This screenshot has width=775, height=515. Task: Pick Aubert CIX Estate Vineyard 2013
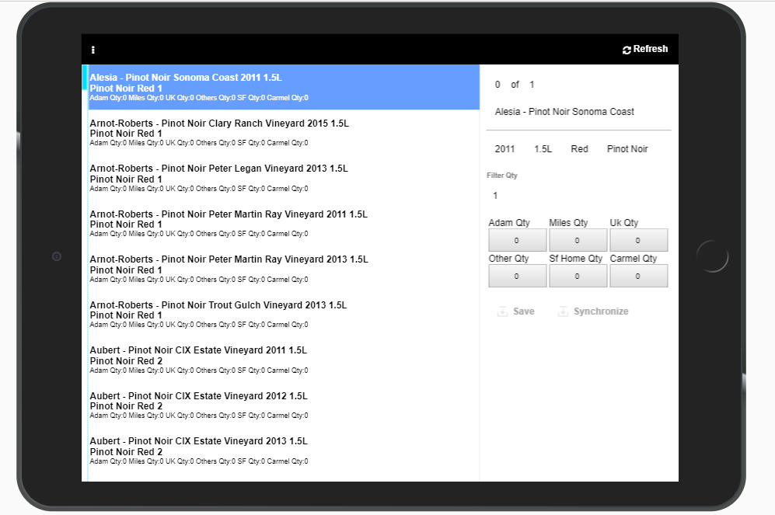click(280, 451)
